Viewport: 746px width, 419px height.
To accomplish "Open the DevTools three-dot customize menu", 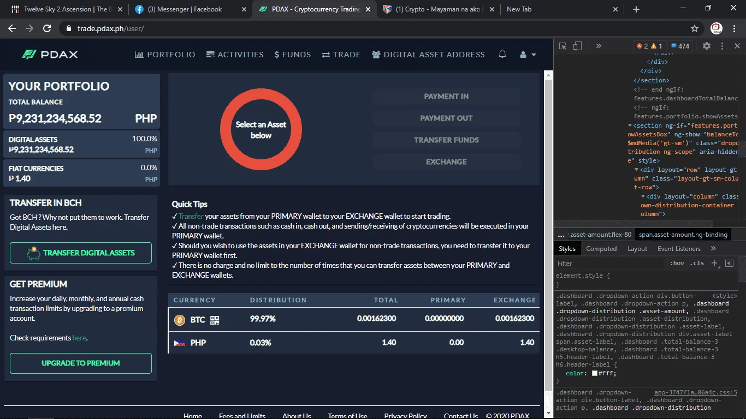I will coord(722,46).
